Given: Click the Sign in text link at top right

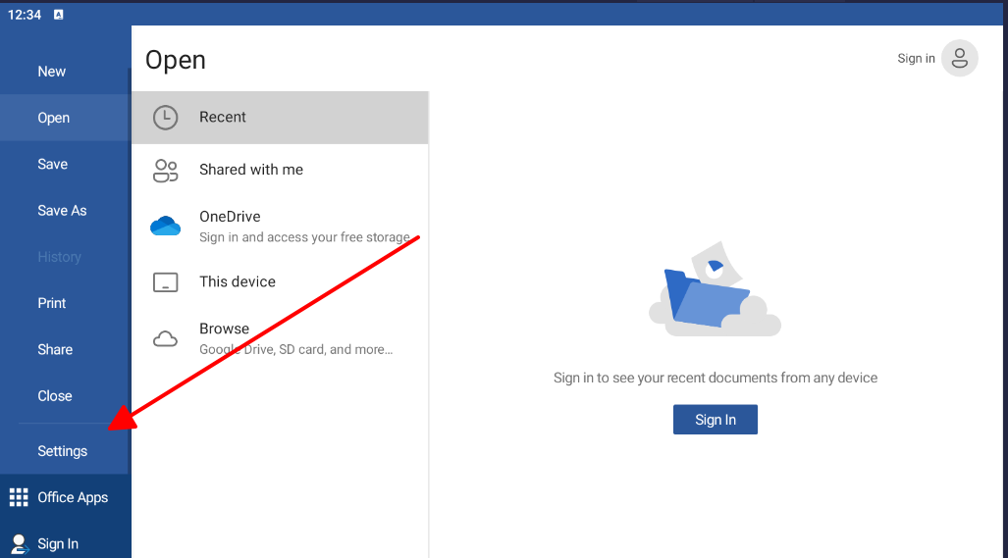Looking at the screenshot, I should click(916, 59).
